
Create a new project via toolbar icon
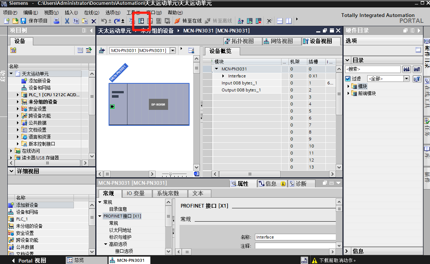[x=7, y=21]
